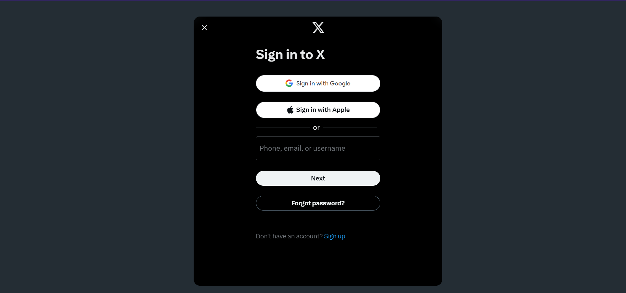Click the divider line right of 'or'

pos(350,127)
